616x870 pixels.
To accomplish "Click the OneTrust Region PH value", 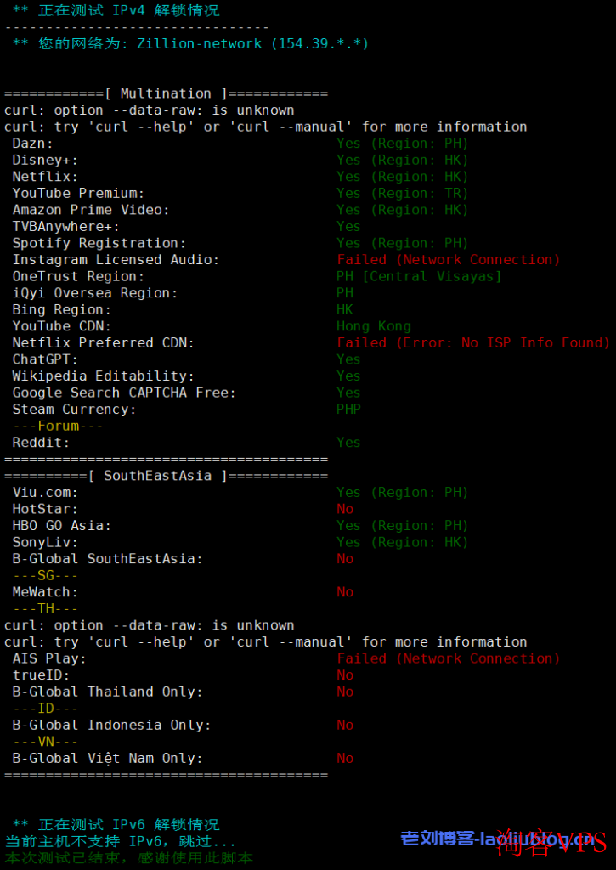I will [x=419, y=276].
